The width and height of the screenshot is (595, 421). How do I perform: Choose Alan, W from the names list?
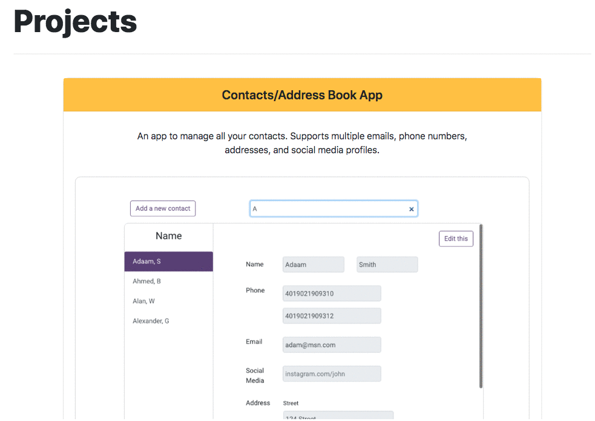coord(168,301)
